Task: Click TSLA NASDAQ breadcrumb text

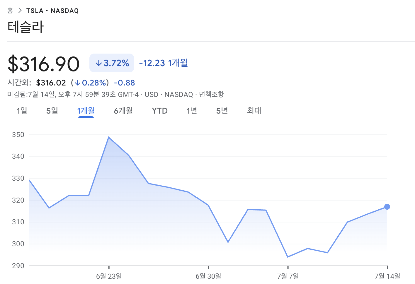Action: click(52, 11)
